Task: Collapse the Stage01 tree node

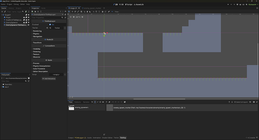Action: point(2,15)
